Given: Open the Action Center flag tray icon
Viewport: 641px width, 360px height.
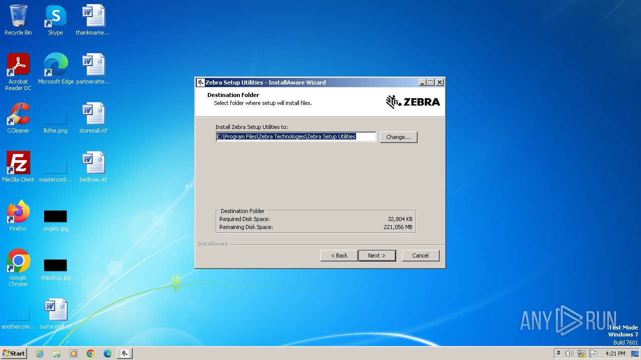Looking at the screenshot, I should (x=593, y=353).
